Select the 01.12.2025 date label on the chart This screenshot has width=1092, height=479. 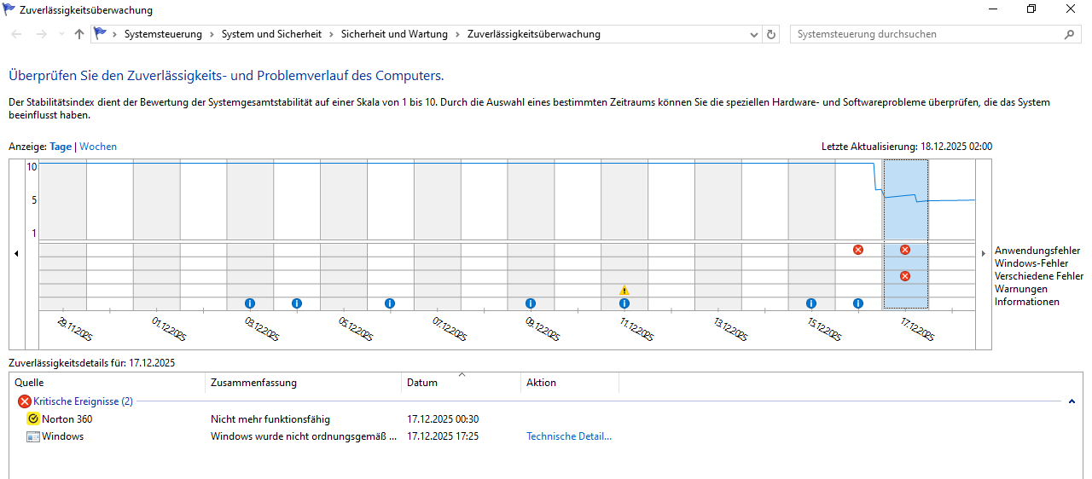170,329
